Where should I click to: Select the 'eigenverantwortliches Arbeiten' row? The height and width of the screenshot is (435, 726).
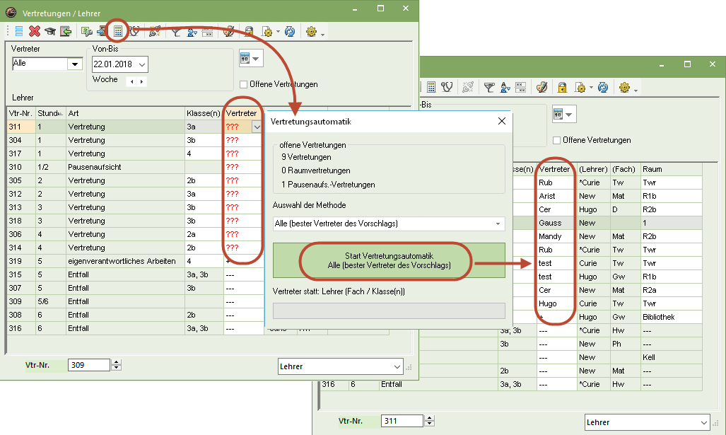[x=135, y=261]
